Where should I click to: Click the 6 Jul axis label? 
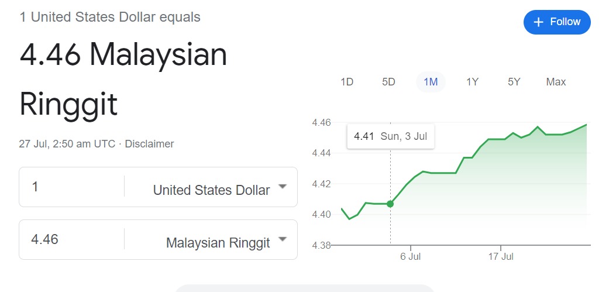(x=411, y=257)
